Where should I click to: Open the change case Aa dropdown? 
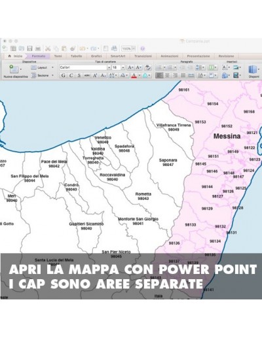point(124,75)
